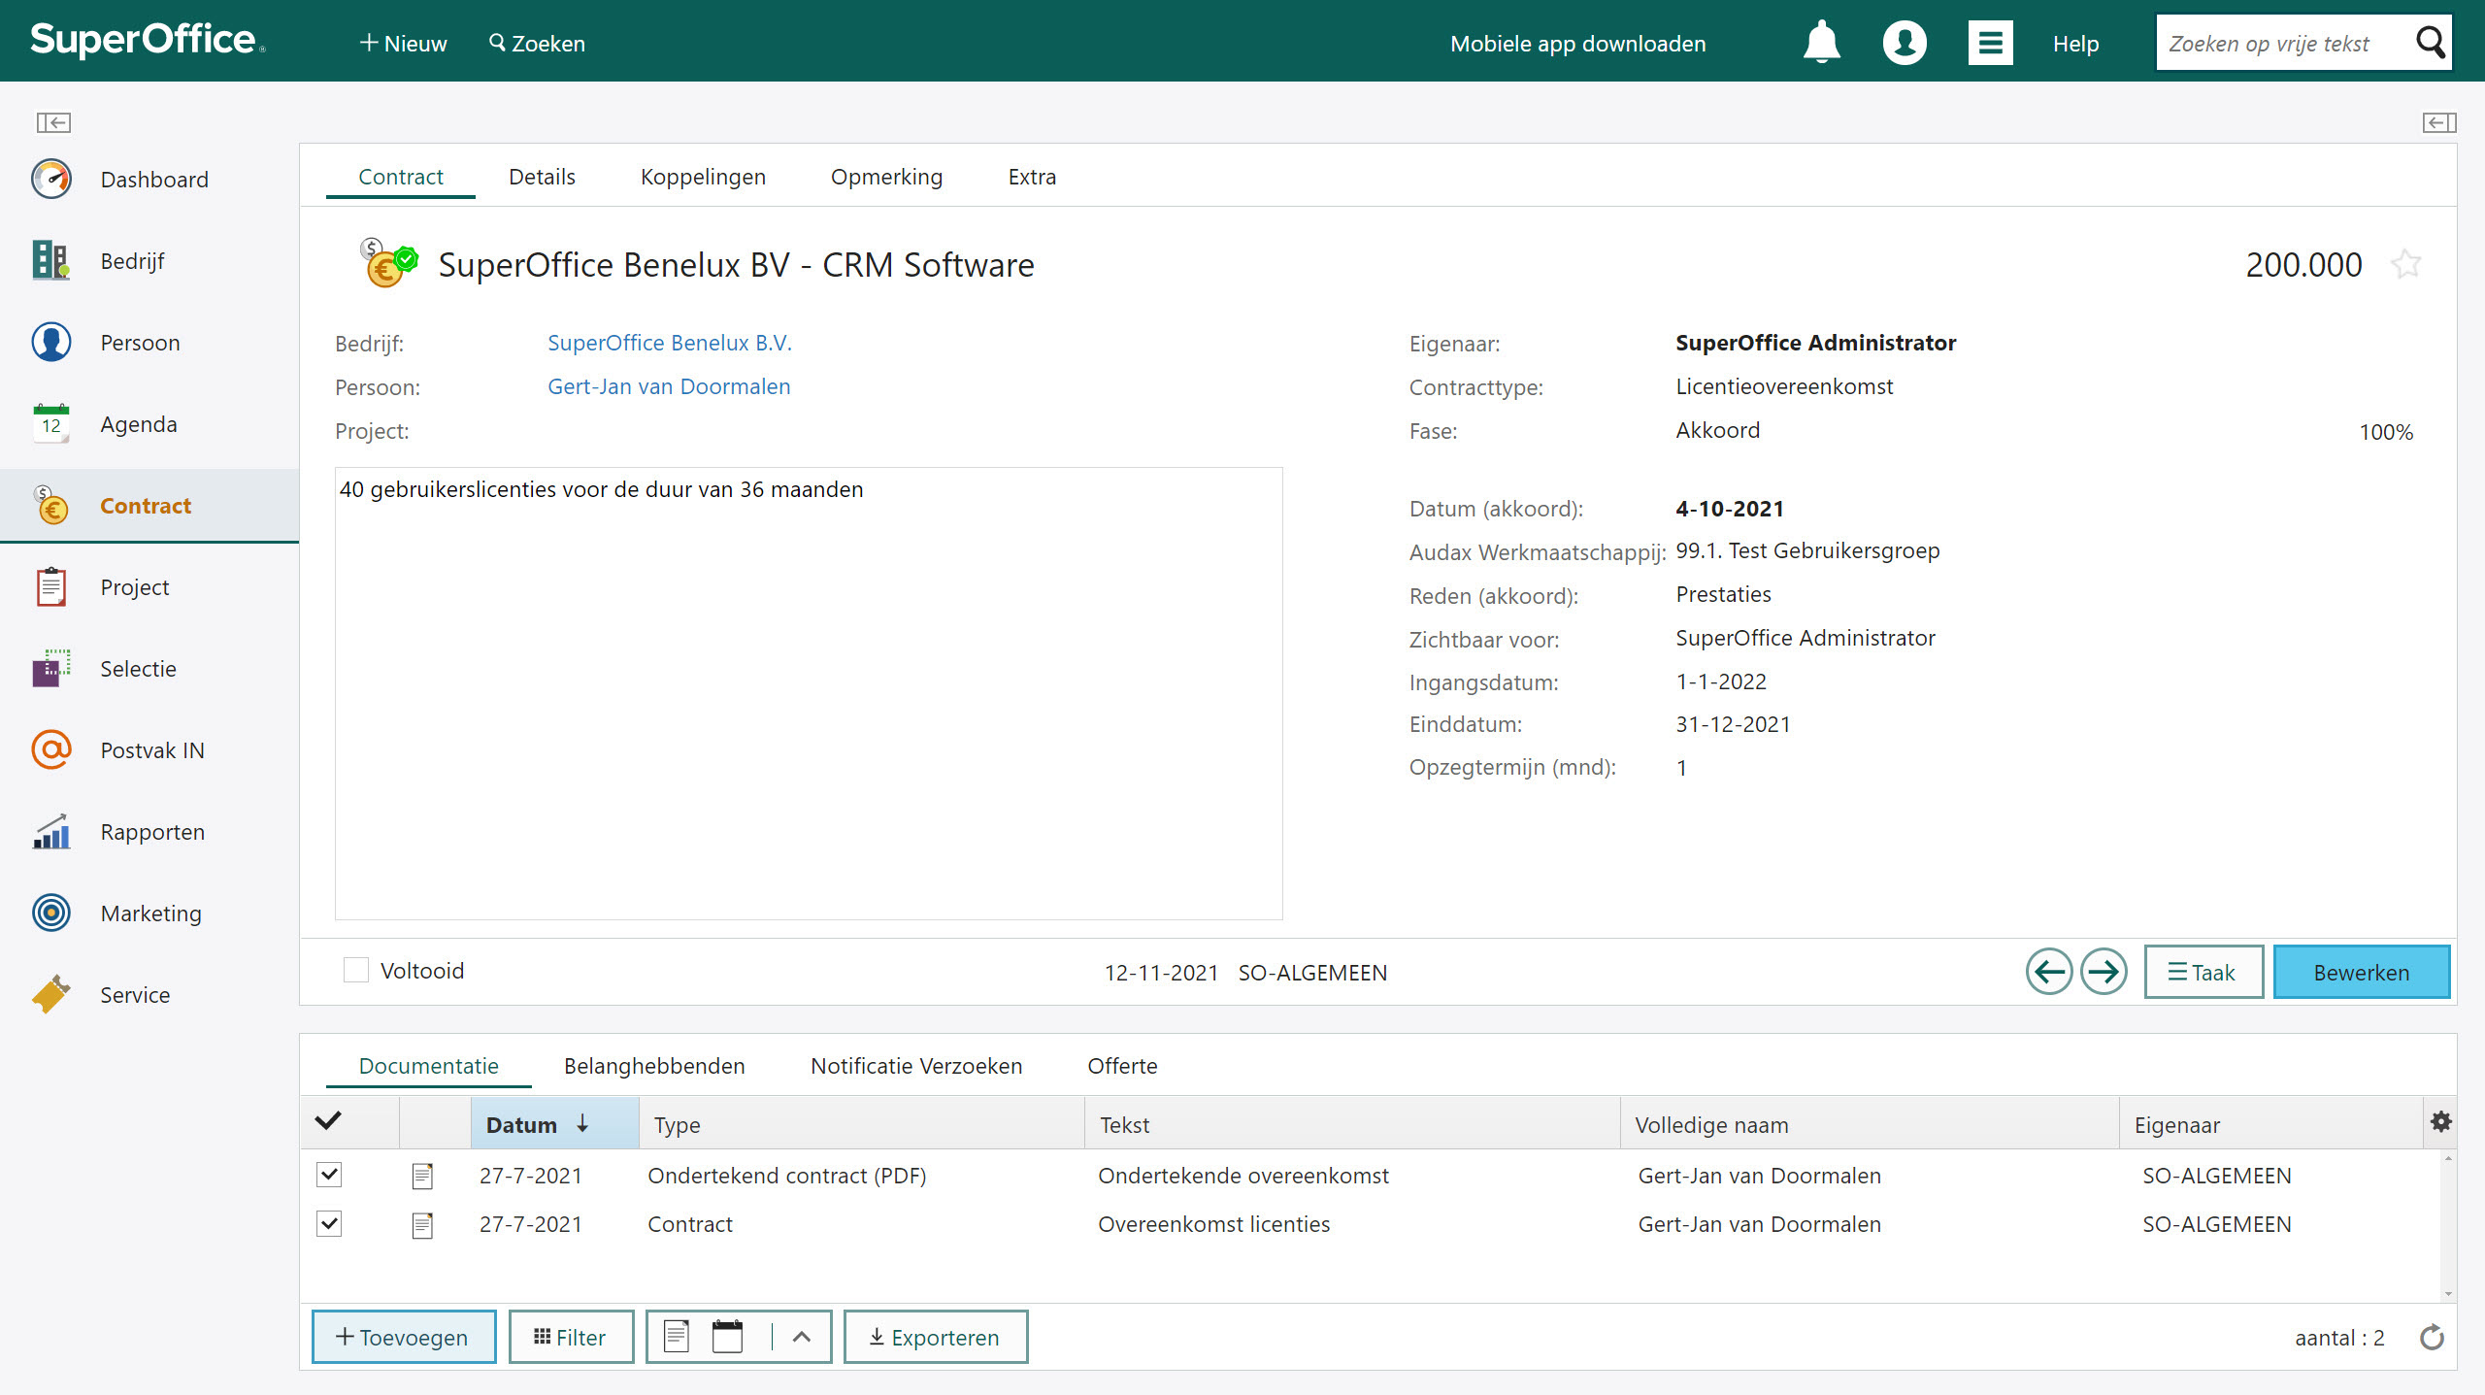The width and height of the screenshot is (2485, 1395).
Task: Click the Toevoegen button
Action: coord(403,1337)
